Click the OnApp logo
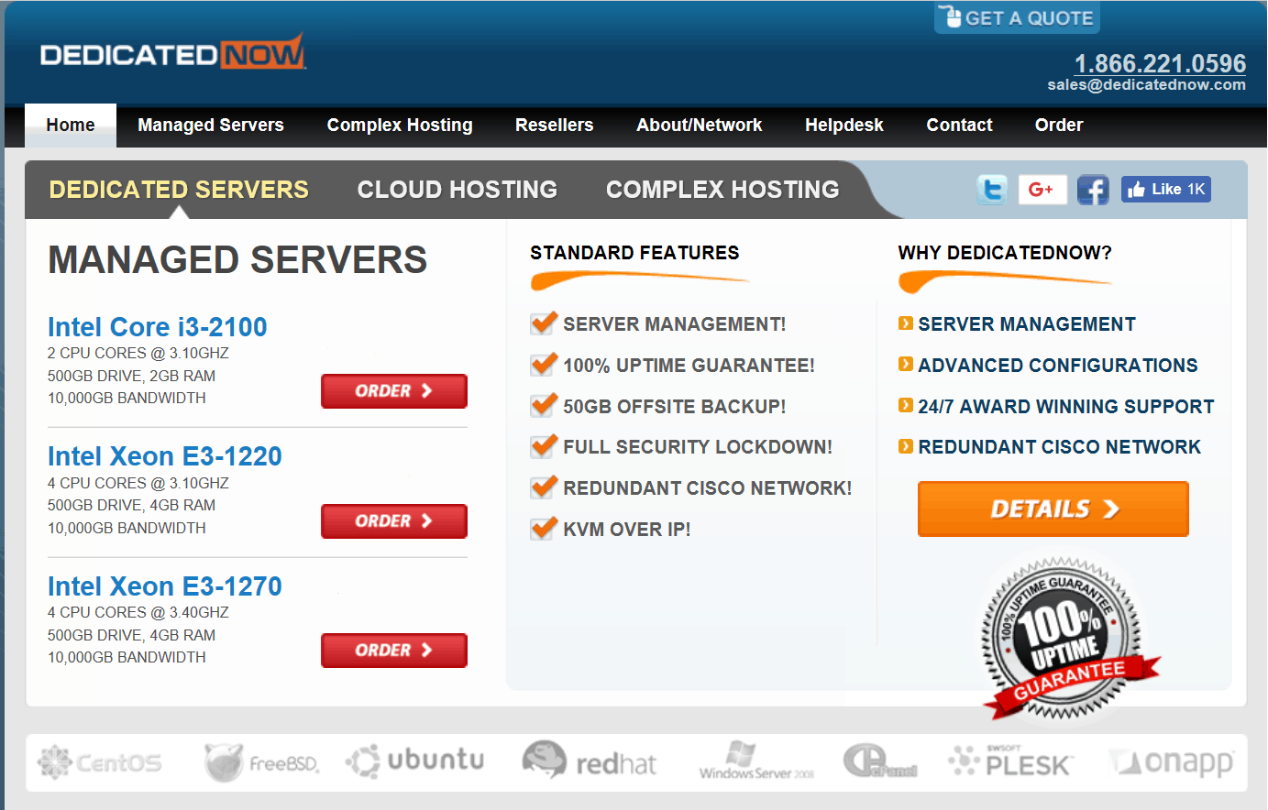The width and height of the screenshot is (1268, 810). click(x=1171, y=762)
